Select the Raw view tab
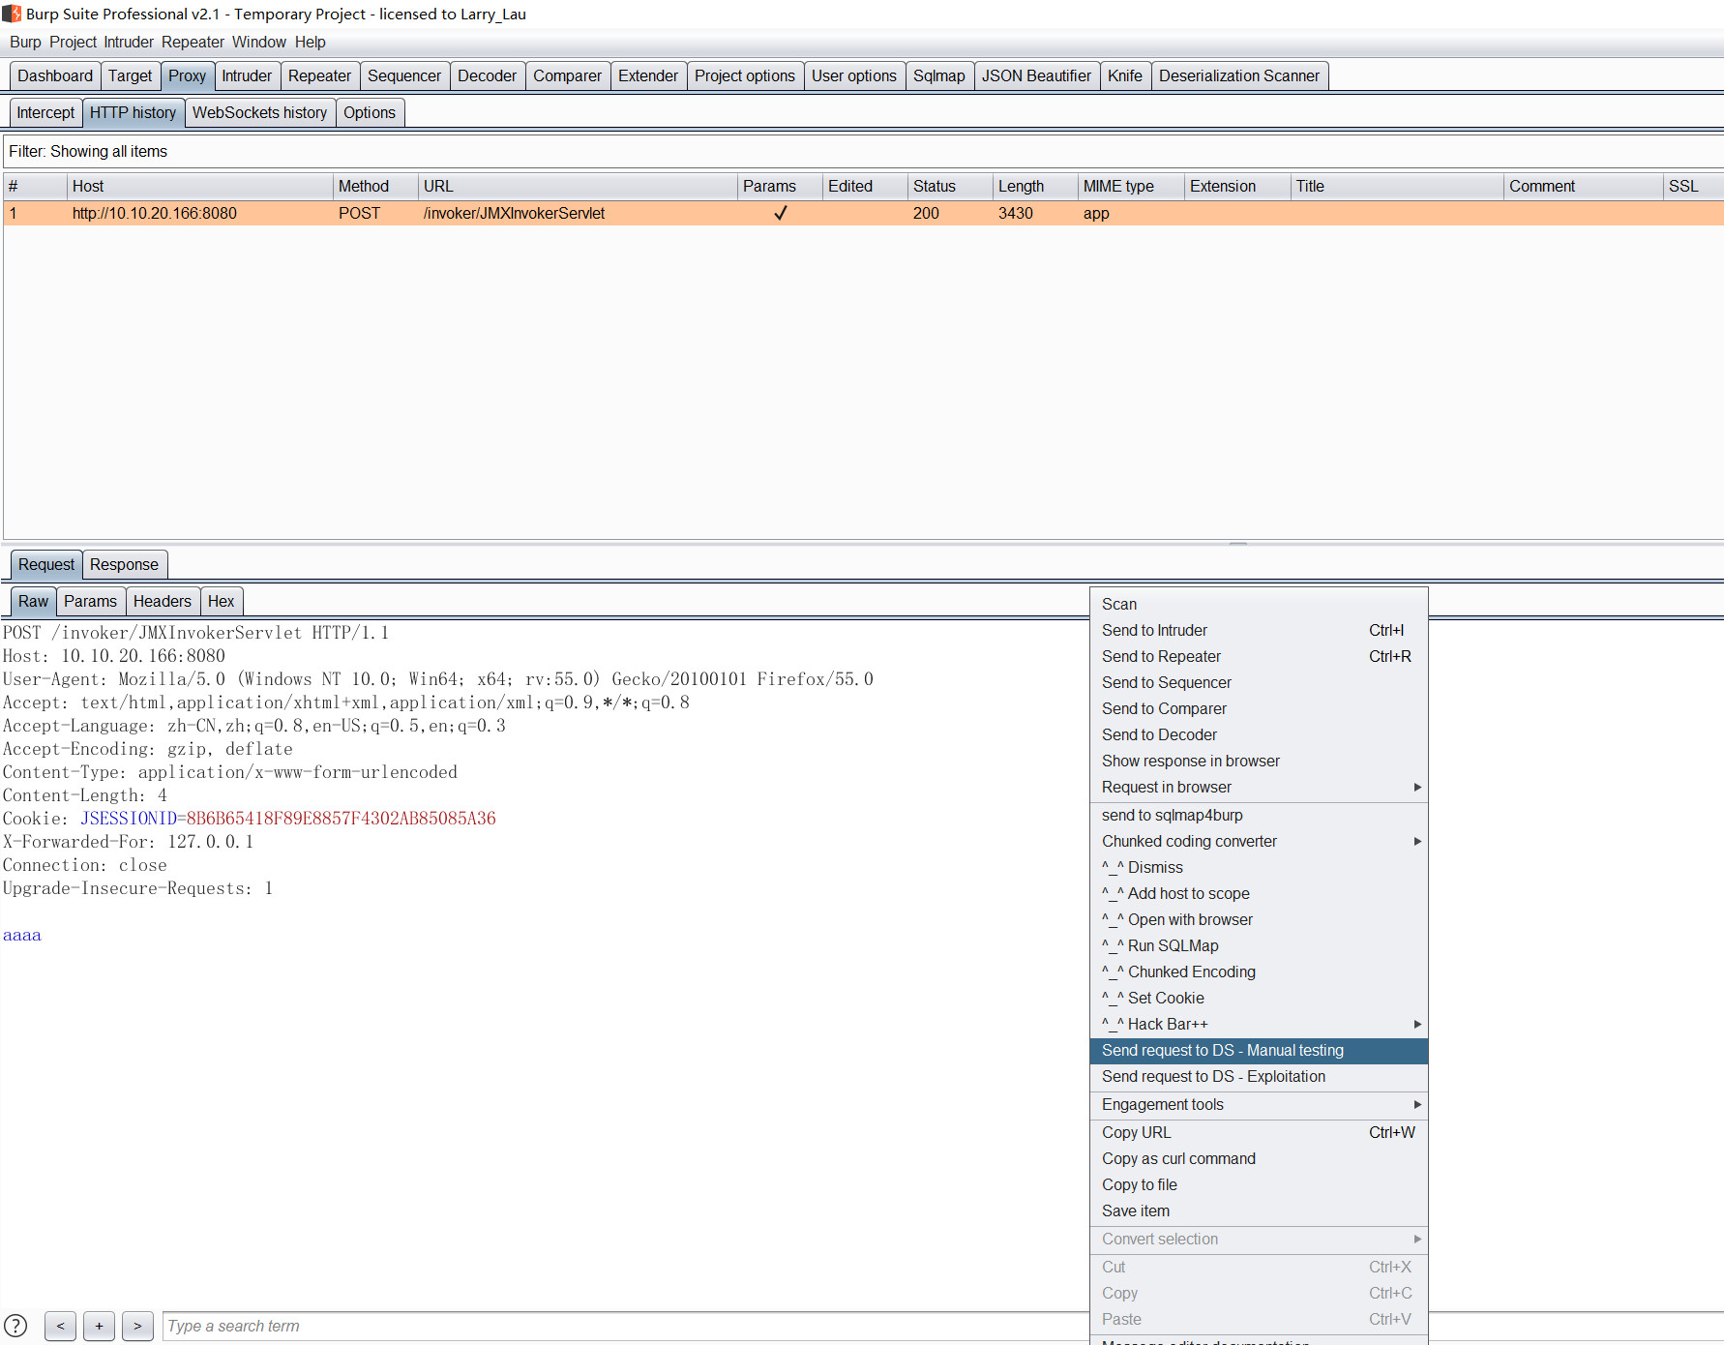 (33, 601)
